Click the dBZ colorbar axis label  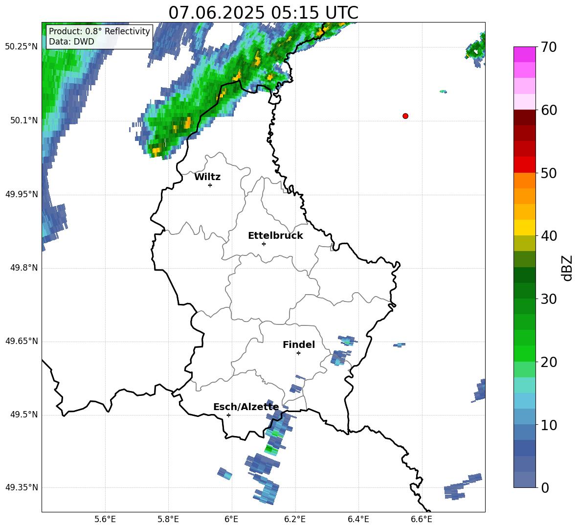[567, 268]
